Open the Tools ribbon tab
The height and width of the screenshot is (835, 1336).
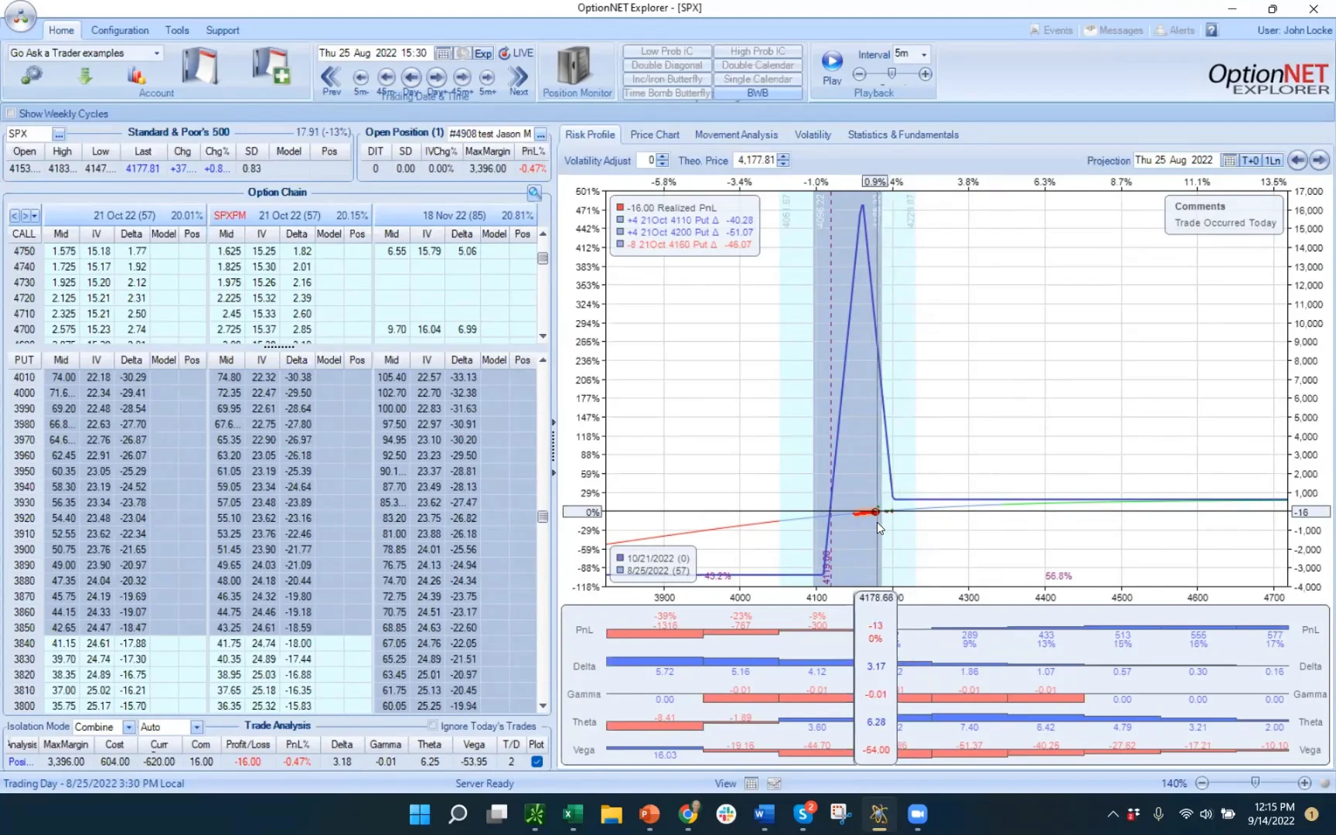tap(177, 30)
